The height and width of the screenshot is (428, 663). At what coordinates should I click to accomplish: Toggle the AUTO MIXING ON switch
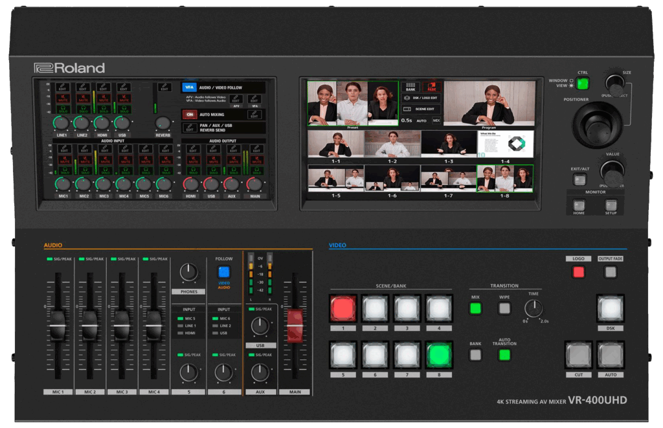pos(190,114)
